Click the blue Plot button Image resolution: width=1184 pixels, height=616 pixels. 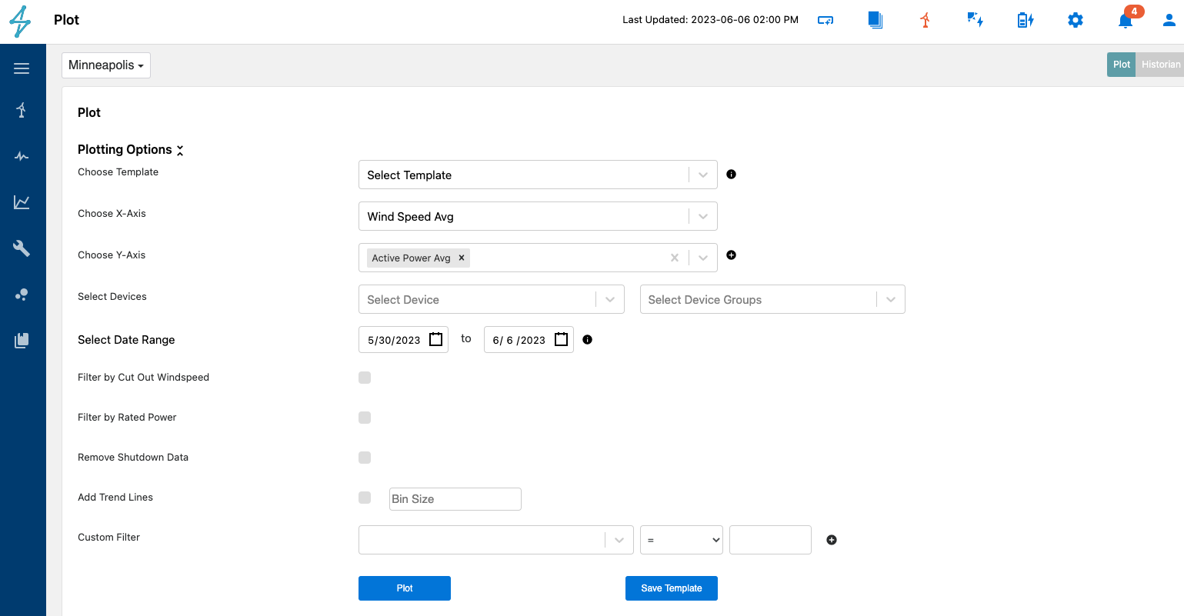(x=404, y=588)
